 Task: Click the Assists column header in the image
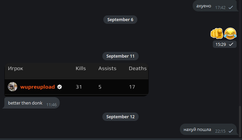click(107, 68)
